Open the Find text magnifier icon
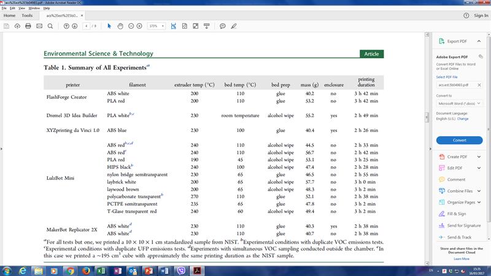Image resolution: width=491 pixels, height=276 pixels. tap(50, 26)
